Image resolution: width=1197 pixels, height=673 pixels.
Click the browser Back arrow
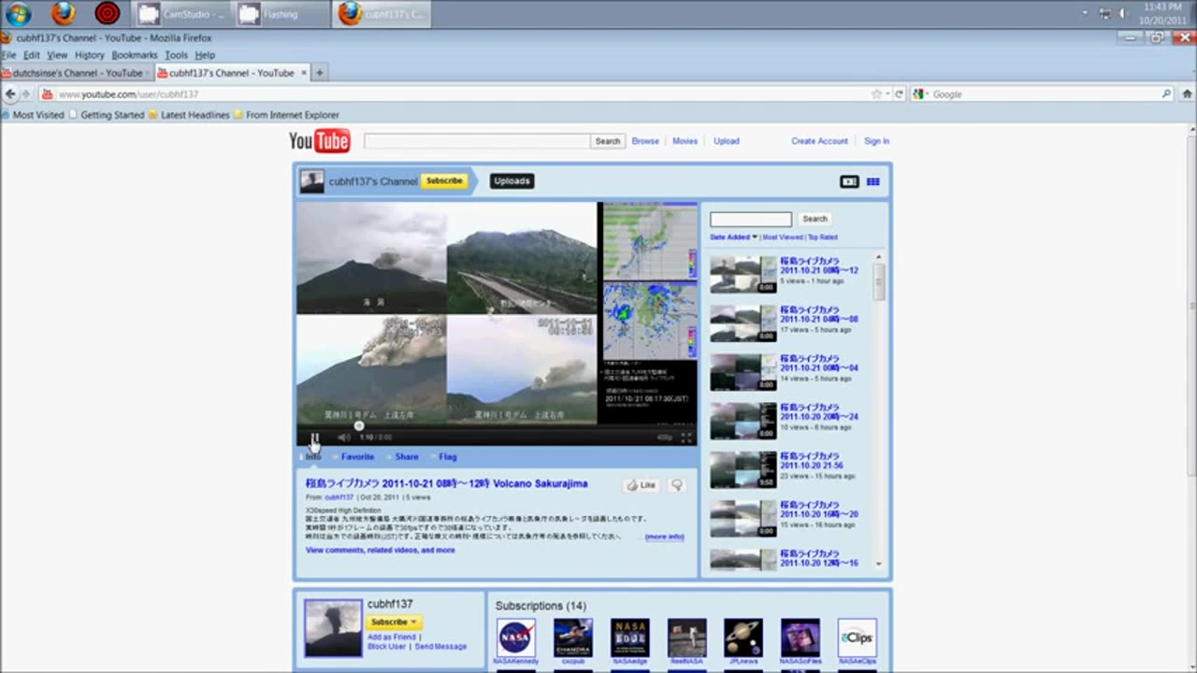click(10, 94)
